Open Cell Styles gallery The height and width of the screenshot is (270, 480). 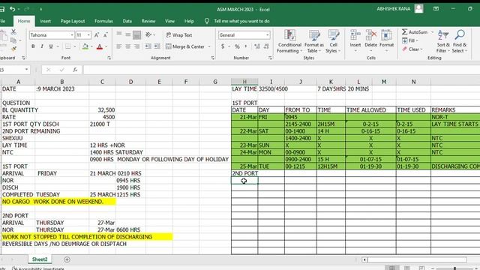click(333, 41)
